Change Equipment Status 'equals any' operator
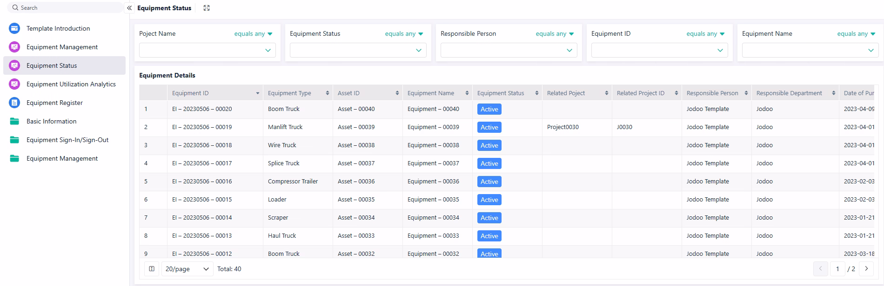Image resolution: width=884 pixels, height=286 pixels. pos(404,34)
